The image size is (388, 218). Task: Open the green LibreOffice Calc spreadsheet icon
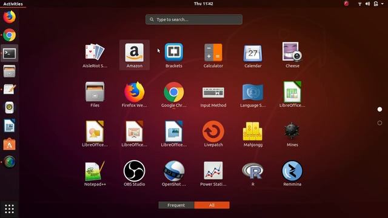(292, 94)
